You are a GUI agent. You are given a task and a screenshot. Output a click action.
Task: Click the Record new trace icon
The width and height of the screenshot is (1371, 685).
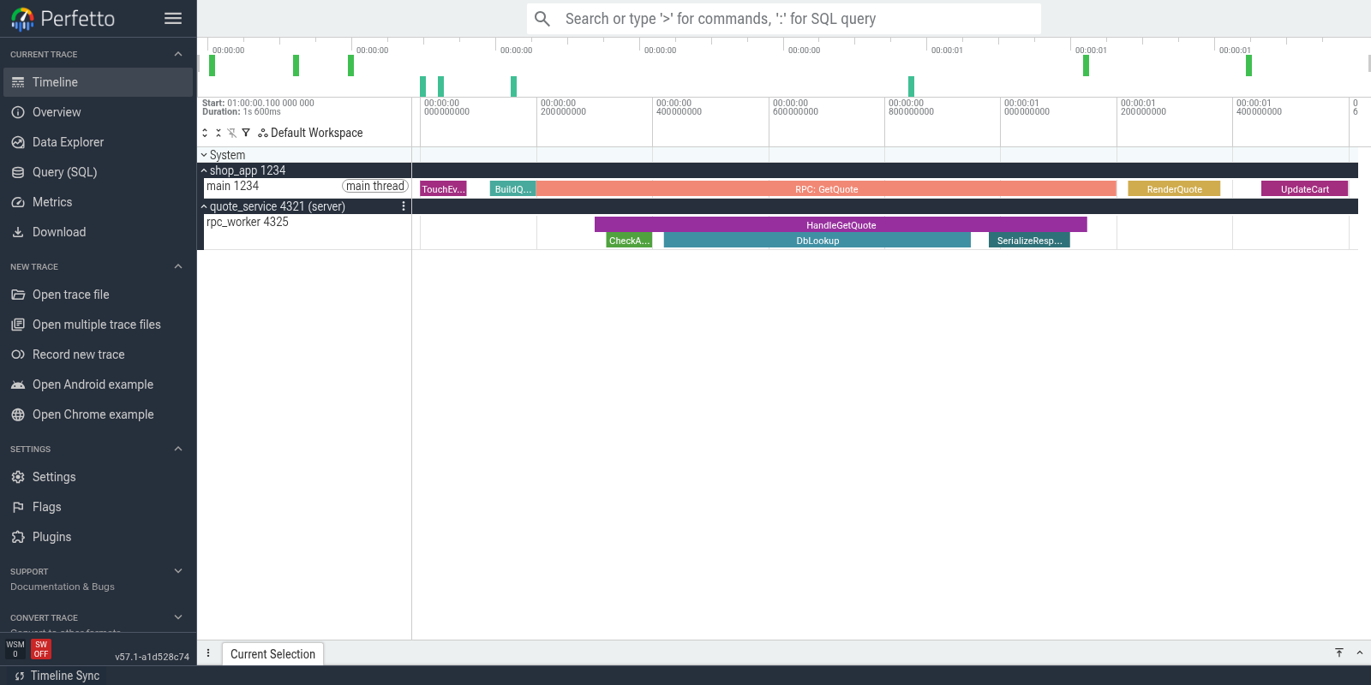click(18, 354)
